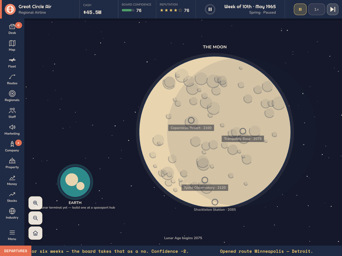Toggle the yellow pause button
The image size is (342, 256).
(x=300, y=9)
